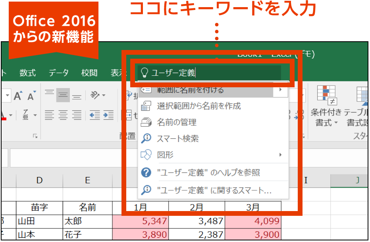
Task: Select column E header
Action: 88,181
